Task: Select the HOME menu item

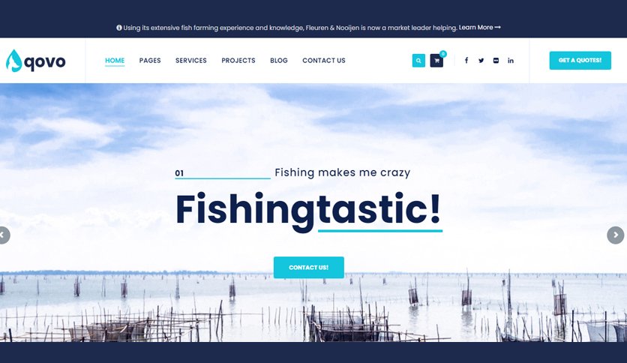Action: [115, 60]
